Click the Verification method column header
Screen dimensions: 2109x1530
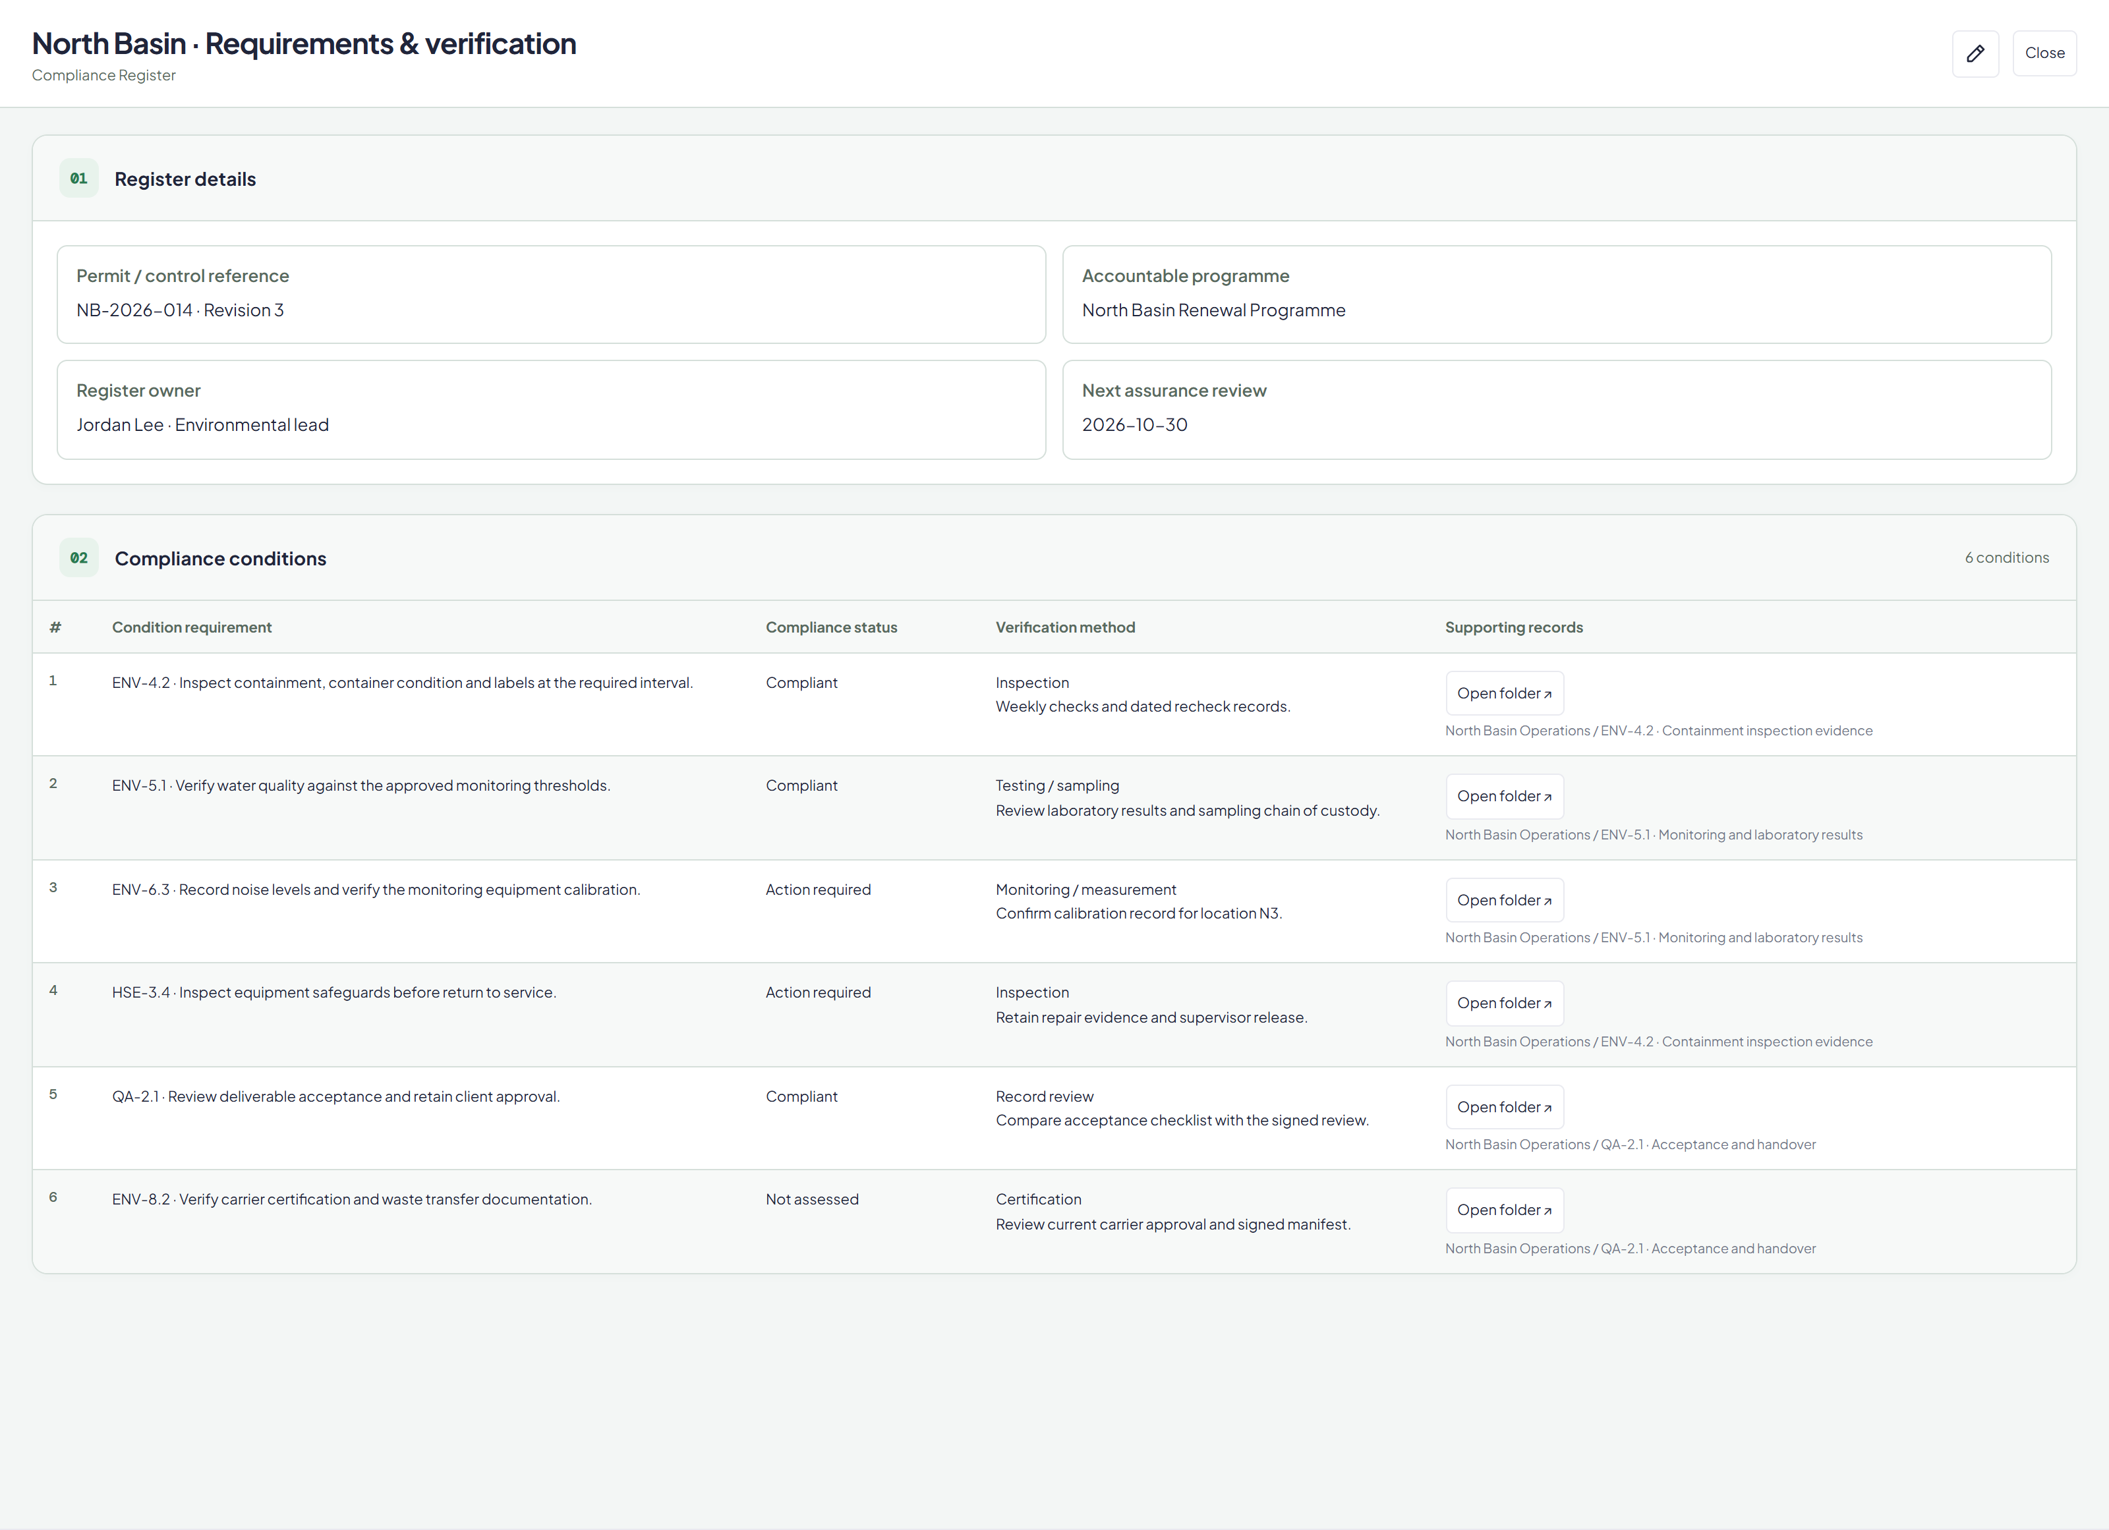coord(1065,627)
